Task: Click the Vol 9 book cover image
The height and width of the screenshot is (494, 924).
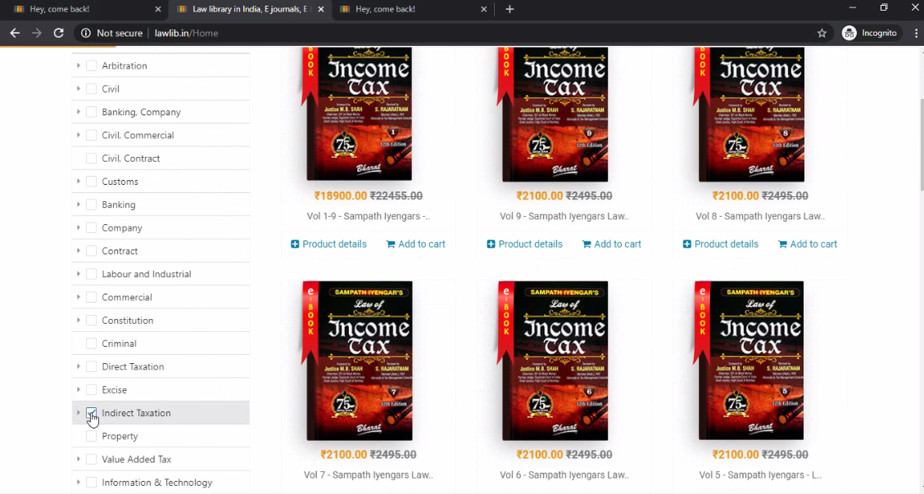Action: (x=553, y=114)
